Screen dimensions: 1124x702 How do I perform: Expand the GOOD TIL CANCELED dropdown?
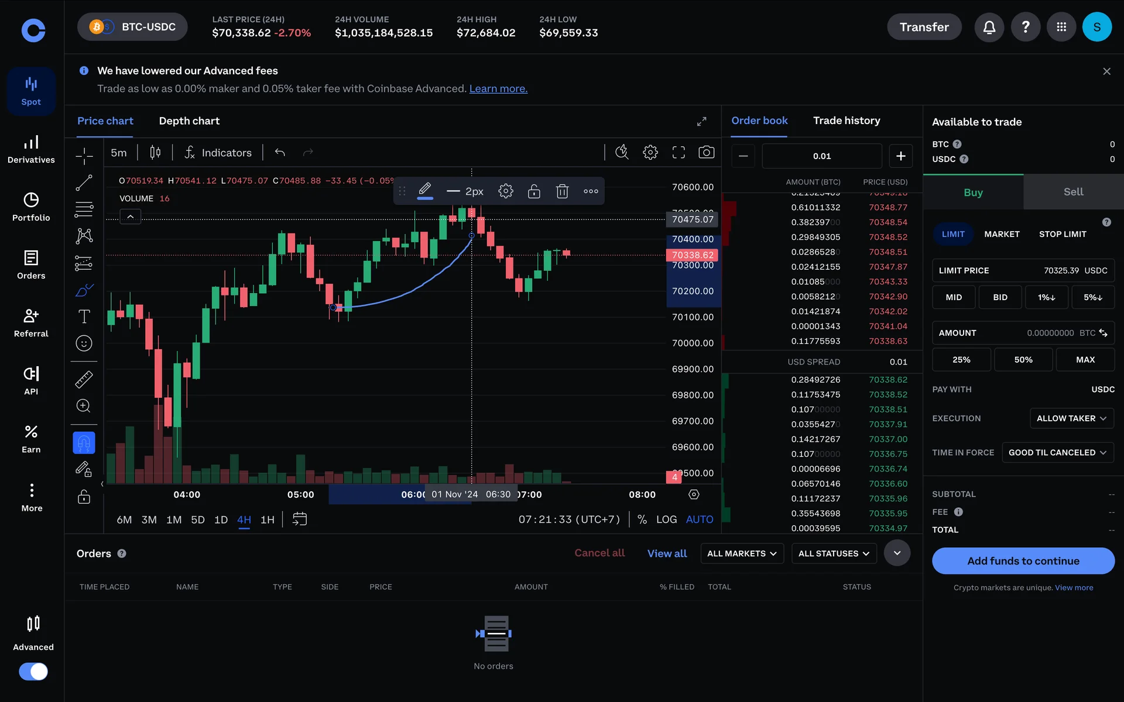1057,453
